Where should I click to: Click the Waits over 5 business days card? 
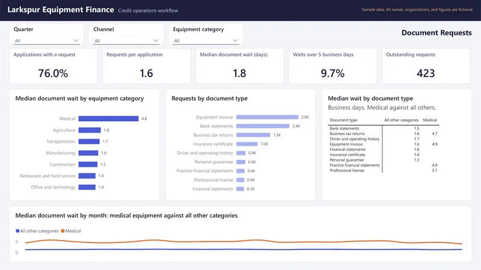333,66
